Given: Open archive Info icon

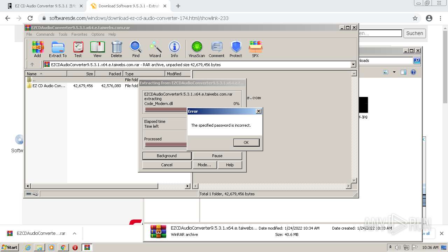Looking at the screenshot, I should 174,49.
